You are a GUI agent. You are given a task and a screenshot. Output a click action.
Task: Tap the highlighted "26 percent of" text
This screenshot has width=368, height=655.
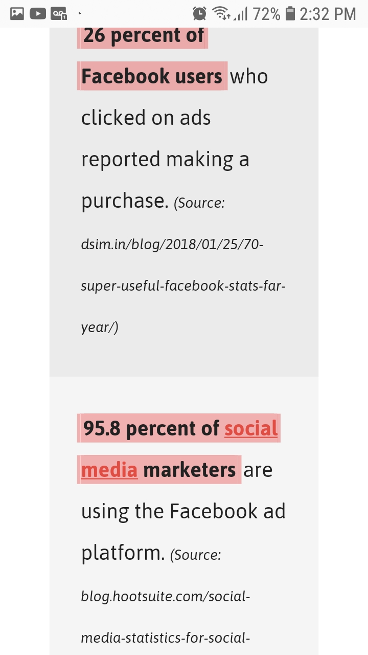[143, 36]
